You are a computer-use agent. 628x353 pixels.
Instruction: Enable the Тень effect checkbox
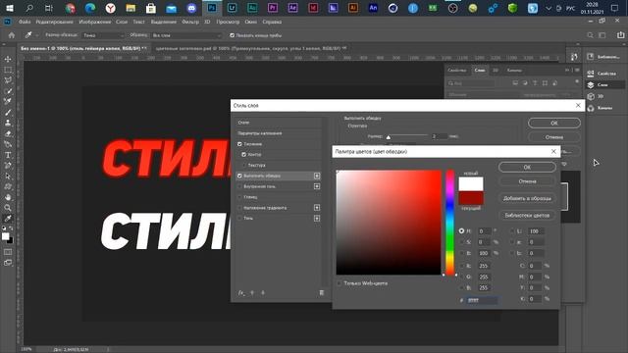[239, 218]
